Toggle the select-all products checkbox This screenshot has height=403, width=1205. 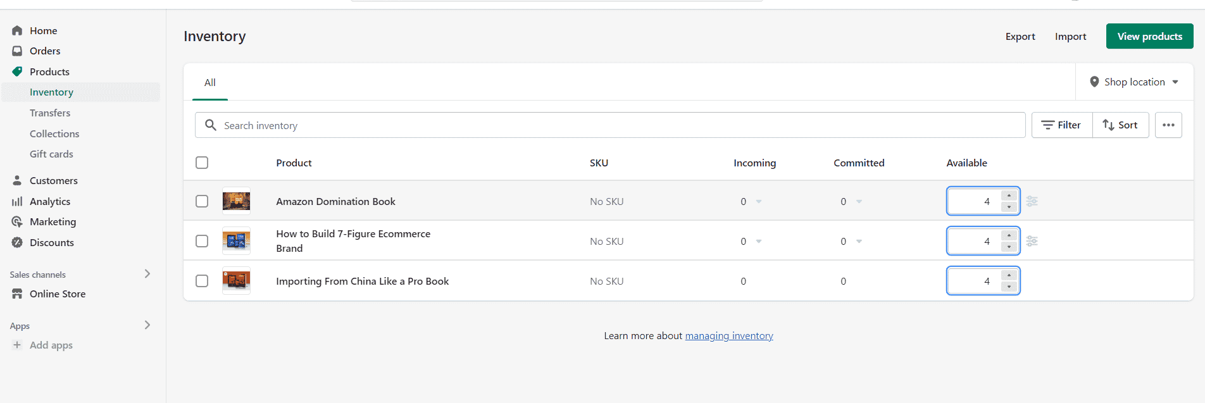202,163
